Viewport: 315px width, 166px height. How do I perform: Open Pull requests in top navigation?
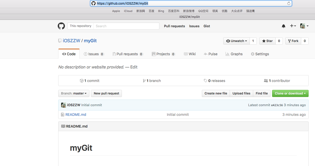pos(174,26)
